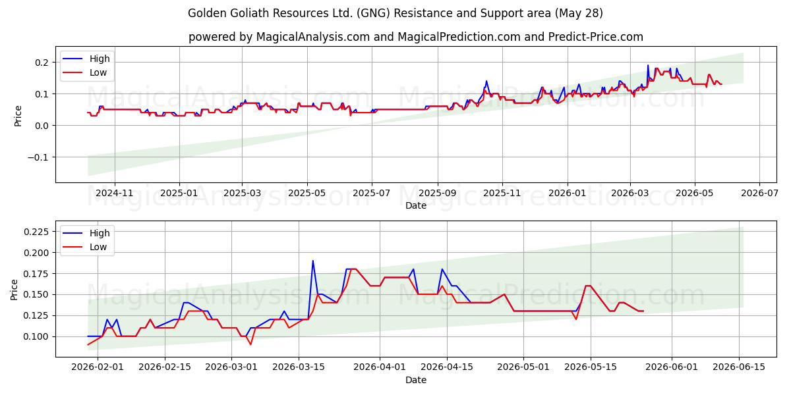Click the 0.1 y-axis tick in top chart
This screenshot has height=395, width=791.
42,93
